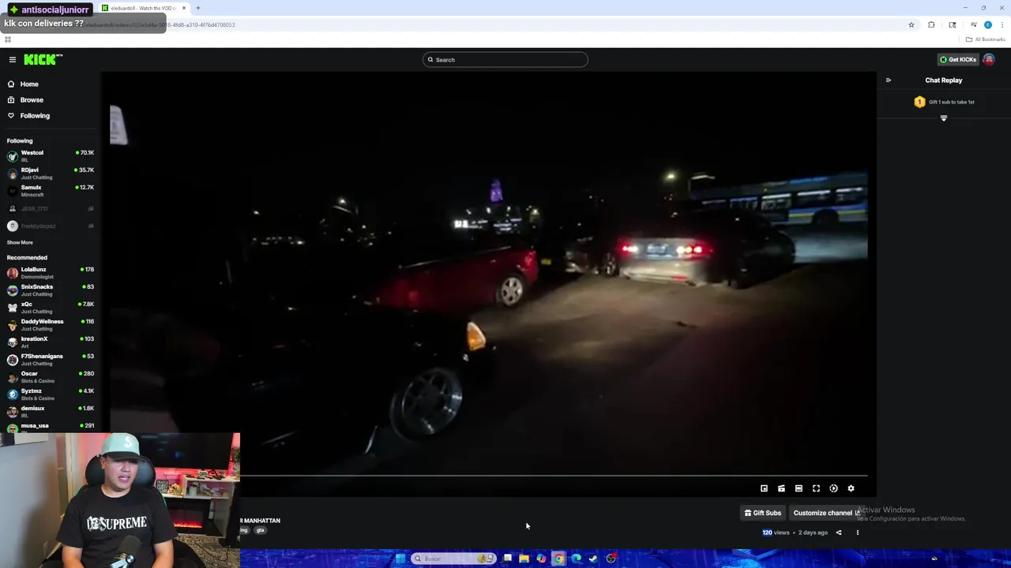The height and width of the screenshot is (568, 1011).
Task: Open demisux IRL channel
Action: (51, 412)
